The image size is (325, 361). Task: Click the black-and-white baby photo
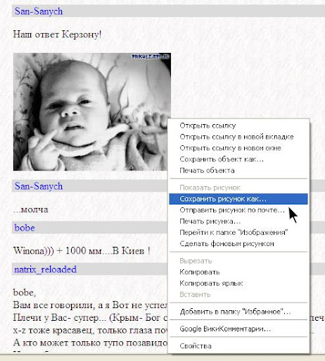(x=92, y=111)
